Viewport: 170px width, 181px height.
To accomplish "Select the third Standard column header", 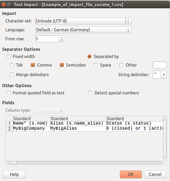I will tap(135, 118).
